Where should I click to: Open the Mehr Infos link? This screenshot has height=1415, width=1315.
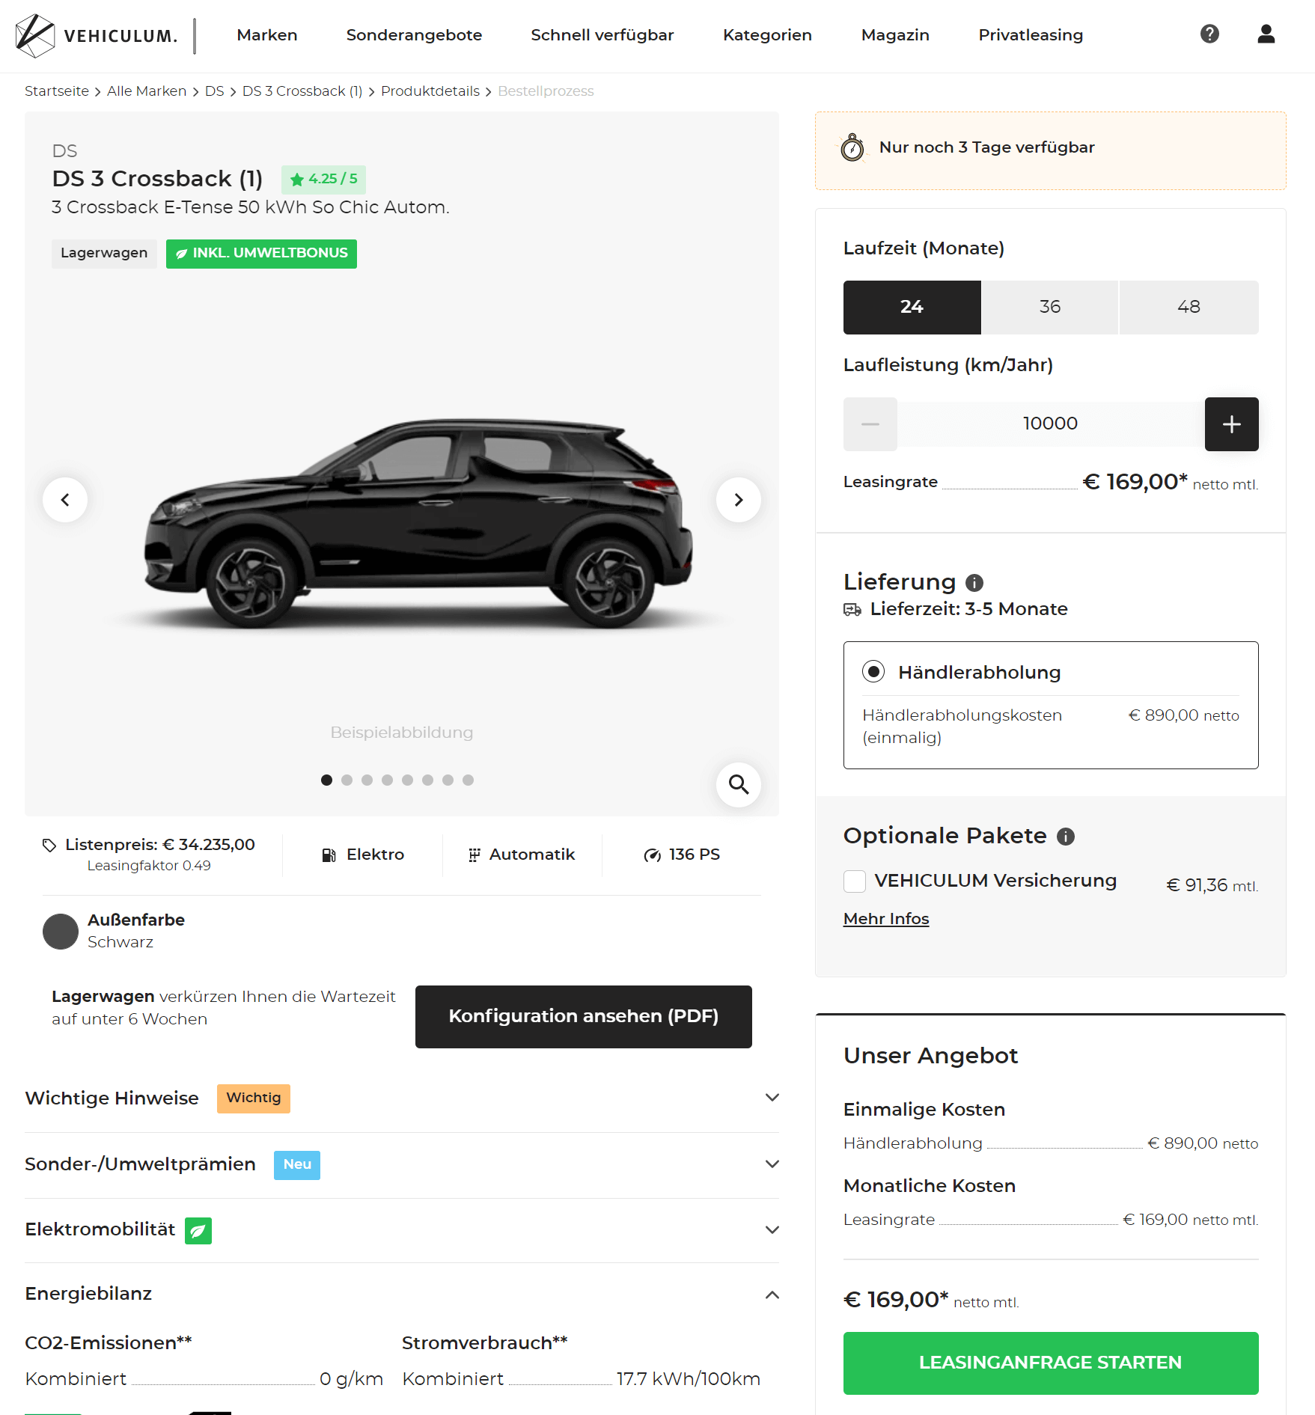[886, 919]
